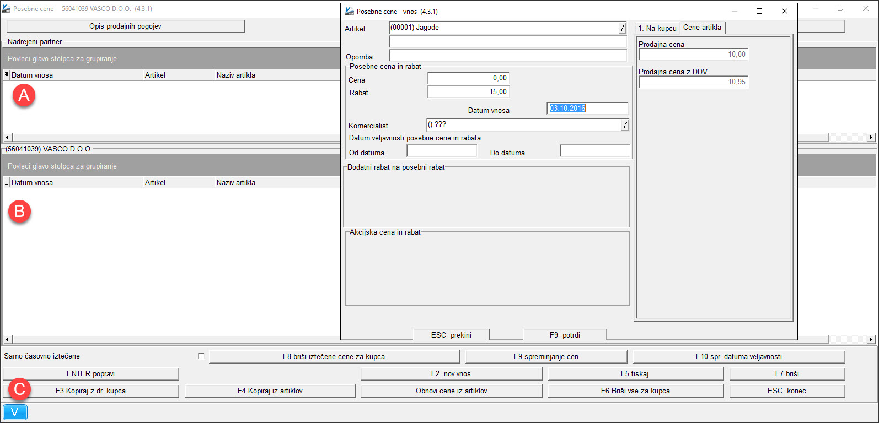Focus the Cena input field

(x=468, y=78)
